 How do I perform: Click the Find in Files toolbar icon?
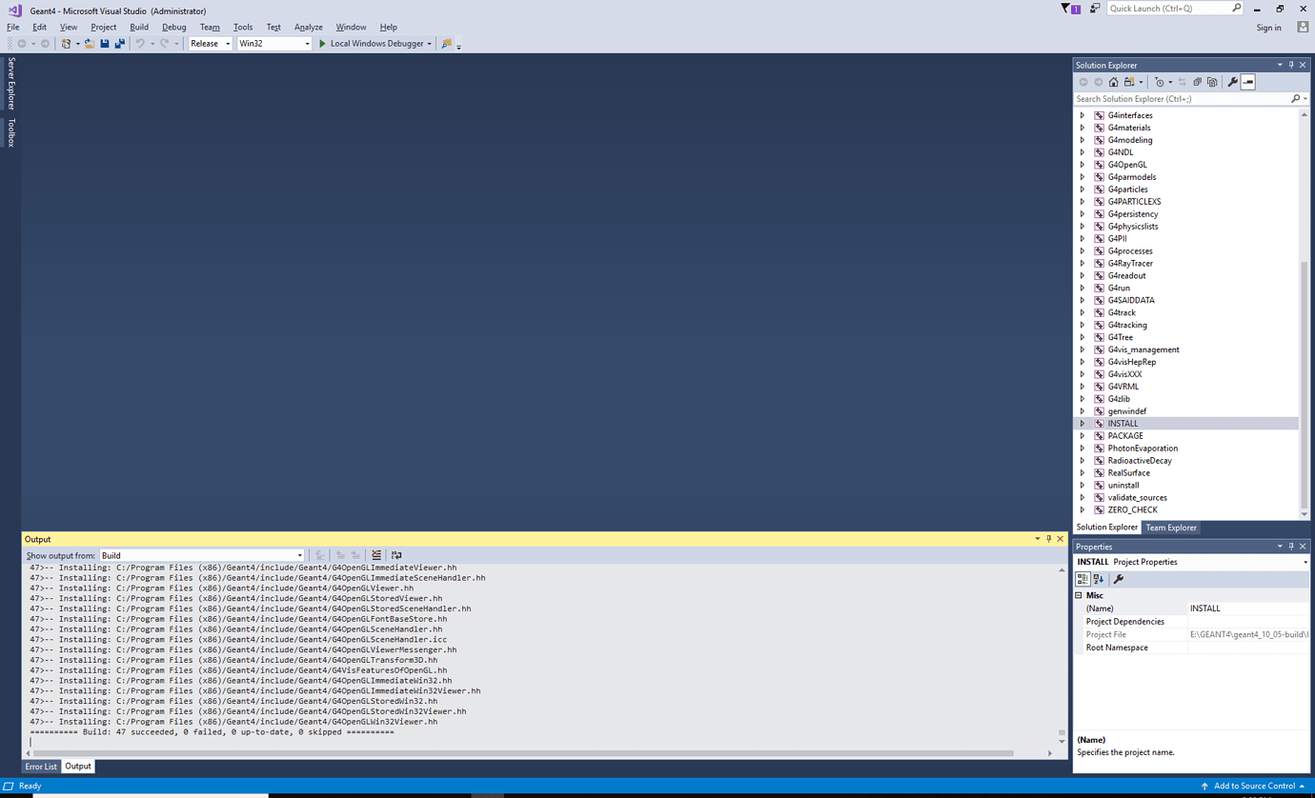pyautogui.click(x=447, y=44)
